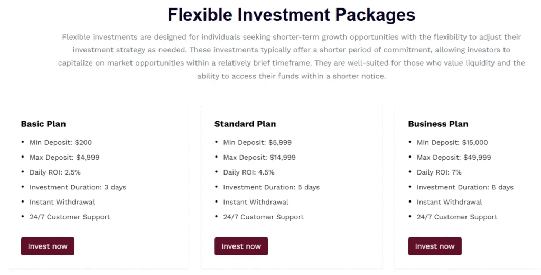Click Investment Duration: 3 days item
Image resolution: width=541 pixels, height=275 pixels.
(78, 187)
